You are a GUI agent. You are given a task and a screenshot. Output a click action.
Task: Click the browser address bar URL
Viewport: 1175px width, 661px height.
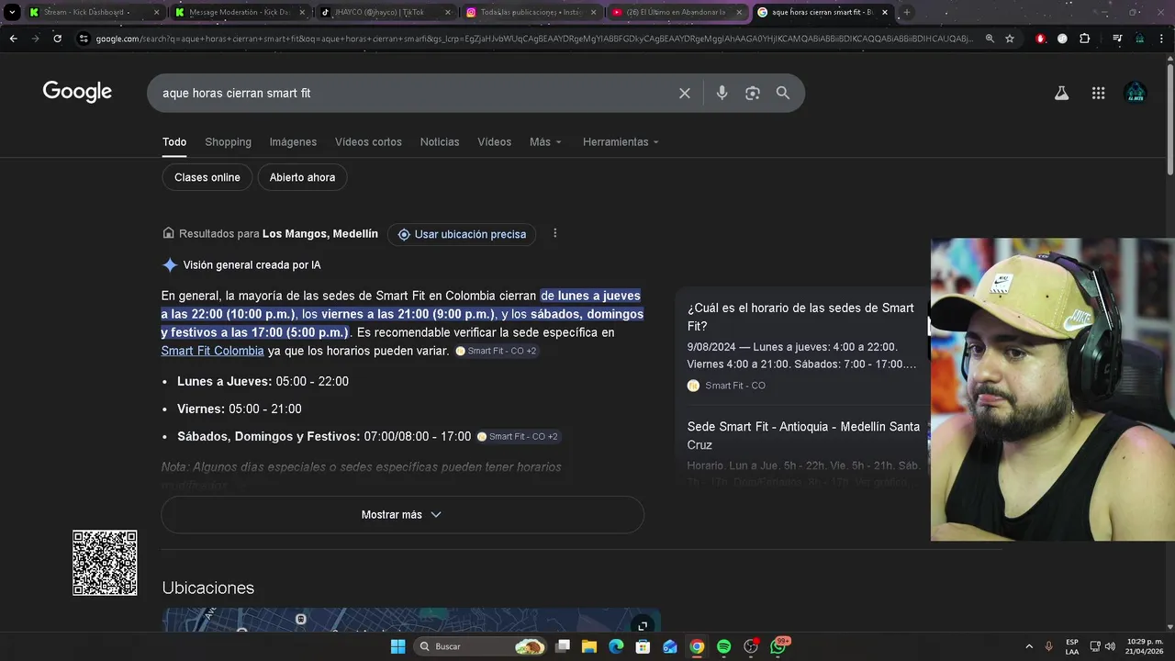click(x=532, y=39)
